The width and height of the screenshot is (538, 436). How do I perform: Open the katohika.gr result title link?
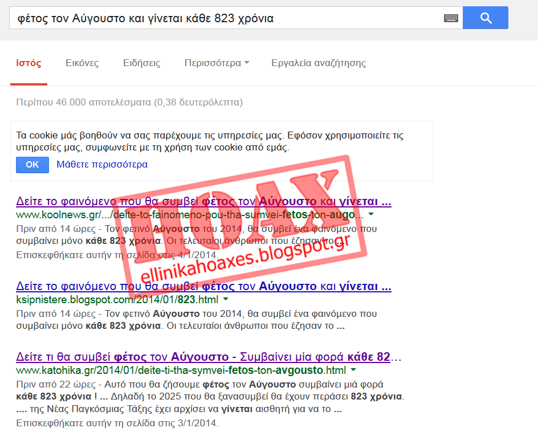click(208, 357)
